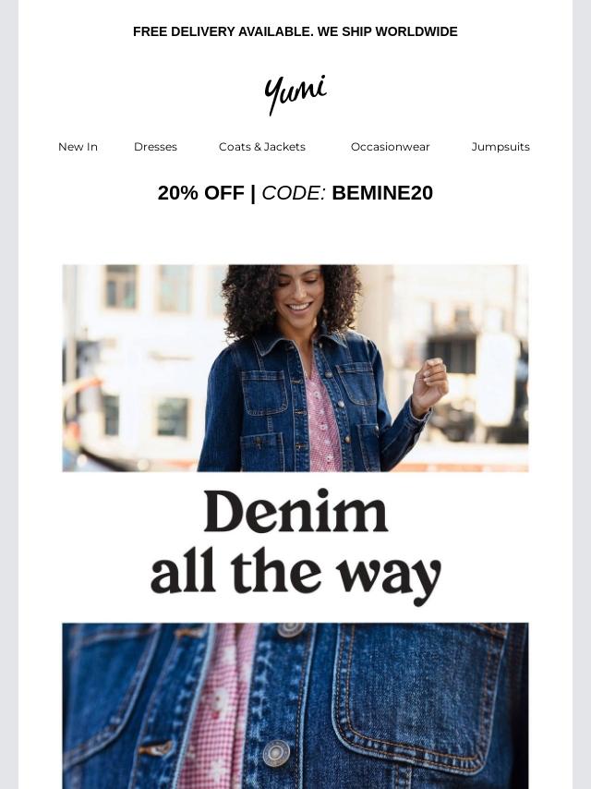Open the Coats & Jackets link
591x789 pixels.
[262, 147]
